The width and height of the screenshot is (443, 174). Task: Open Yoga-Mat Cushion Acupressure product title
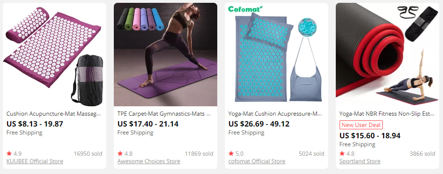pyautogui.click(x=276, y=114)
